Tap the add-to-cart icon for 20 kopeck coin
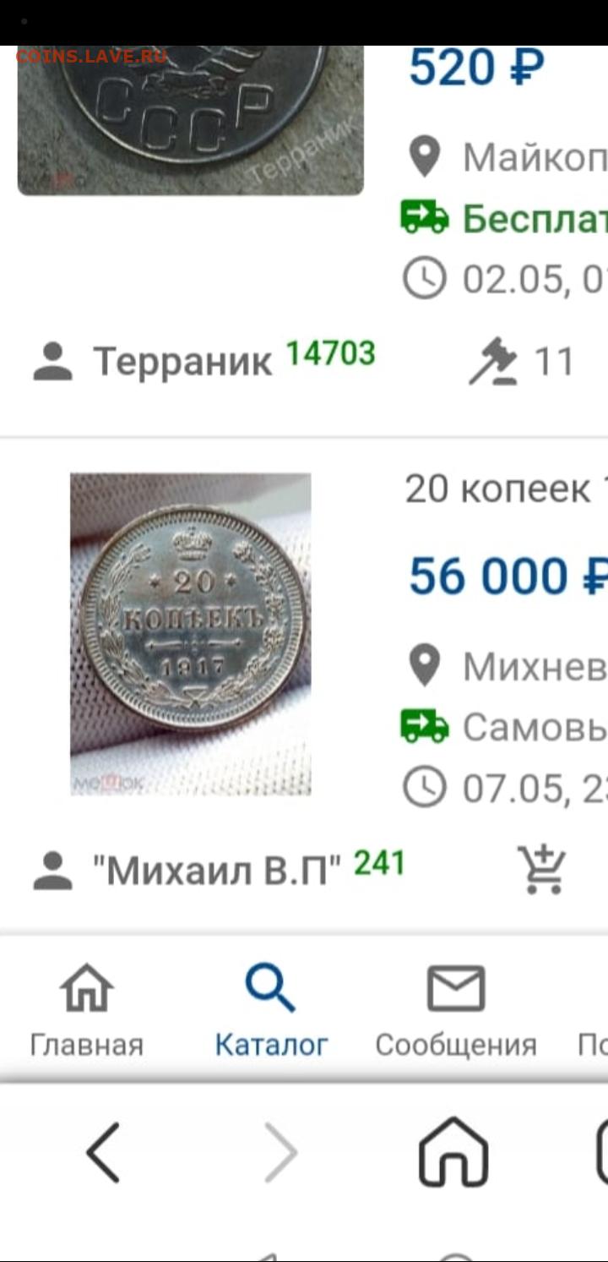The height and width of the screenshot is (1262, 608). (542, 868)
